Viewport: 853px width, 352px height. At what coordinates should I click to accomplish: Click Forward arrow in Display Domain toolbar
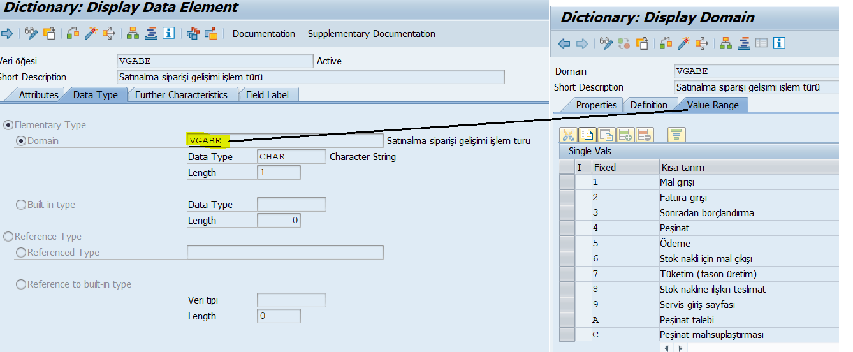coord(581,44)
